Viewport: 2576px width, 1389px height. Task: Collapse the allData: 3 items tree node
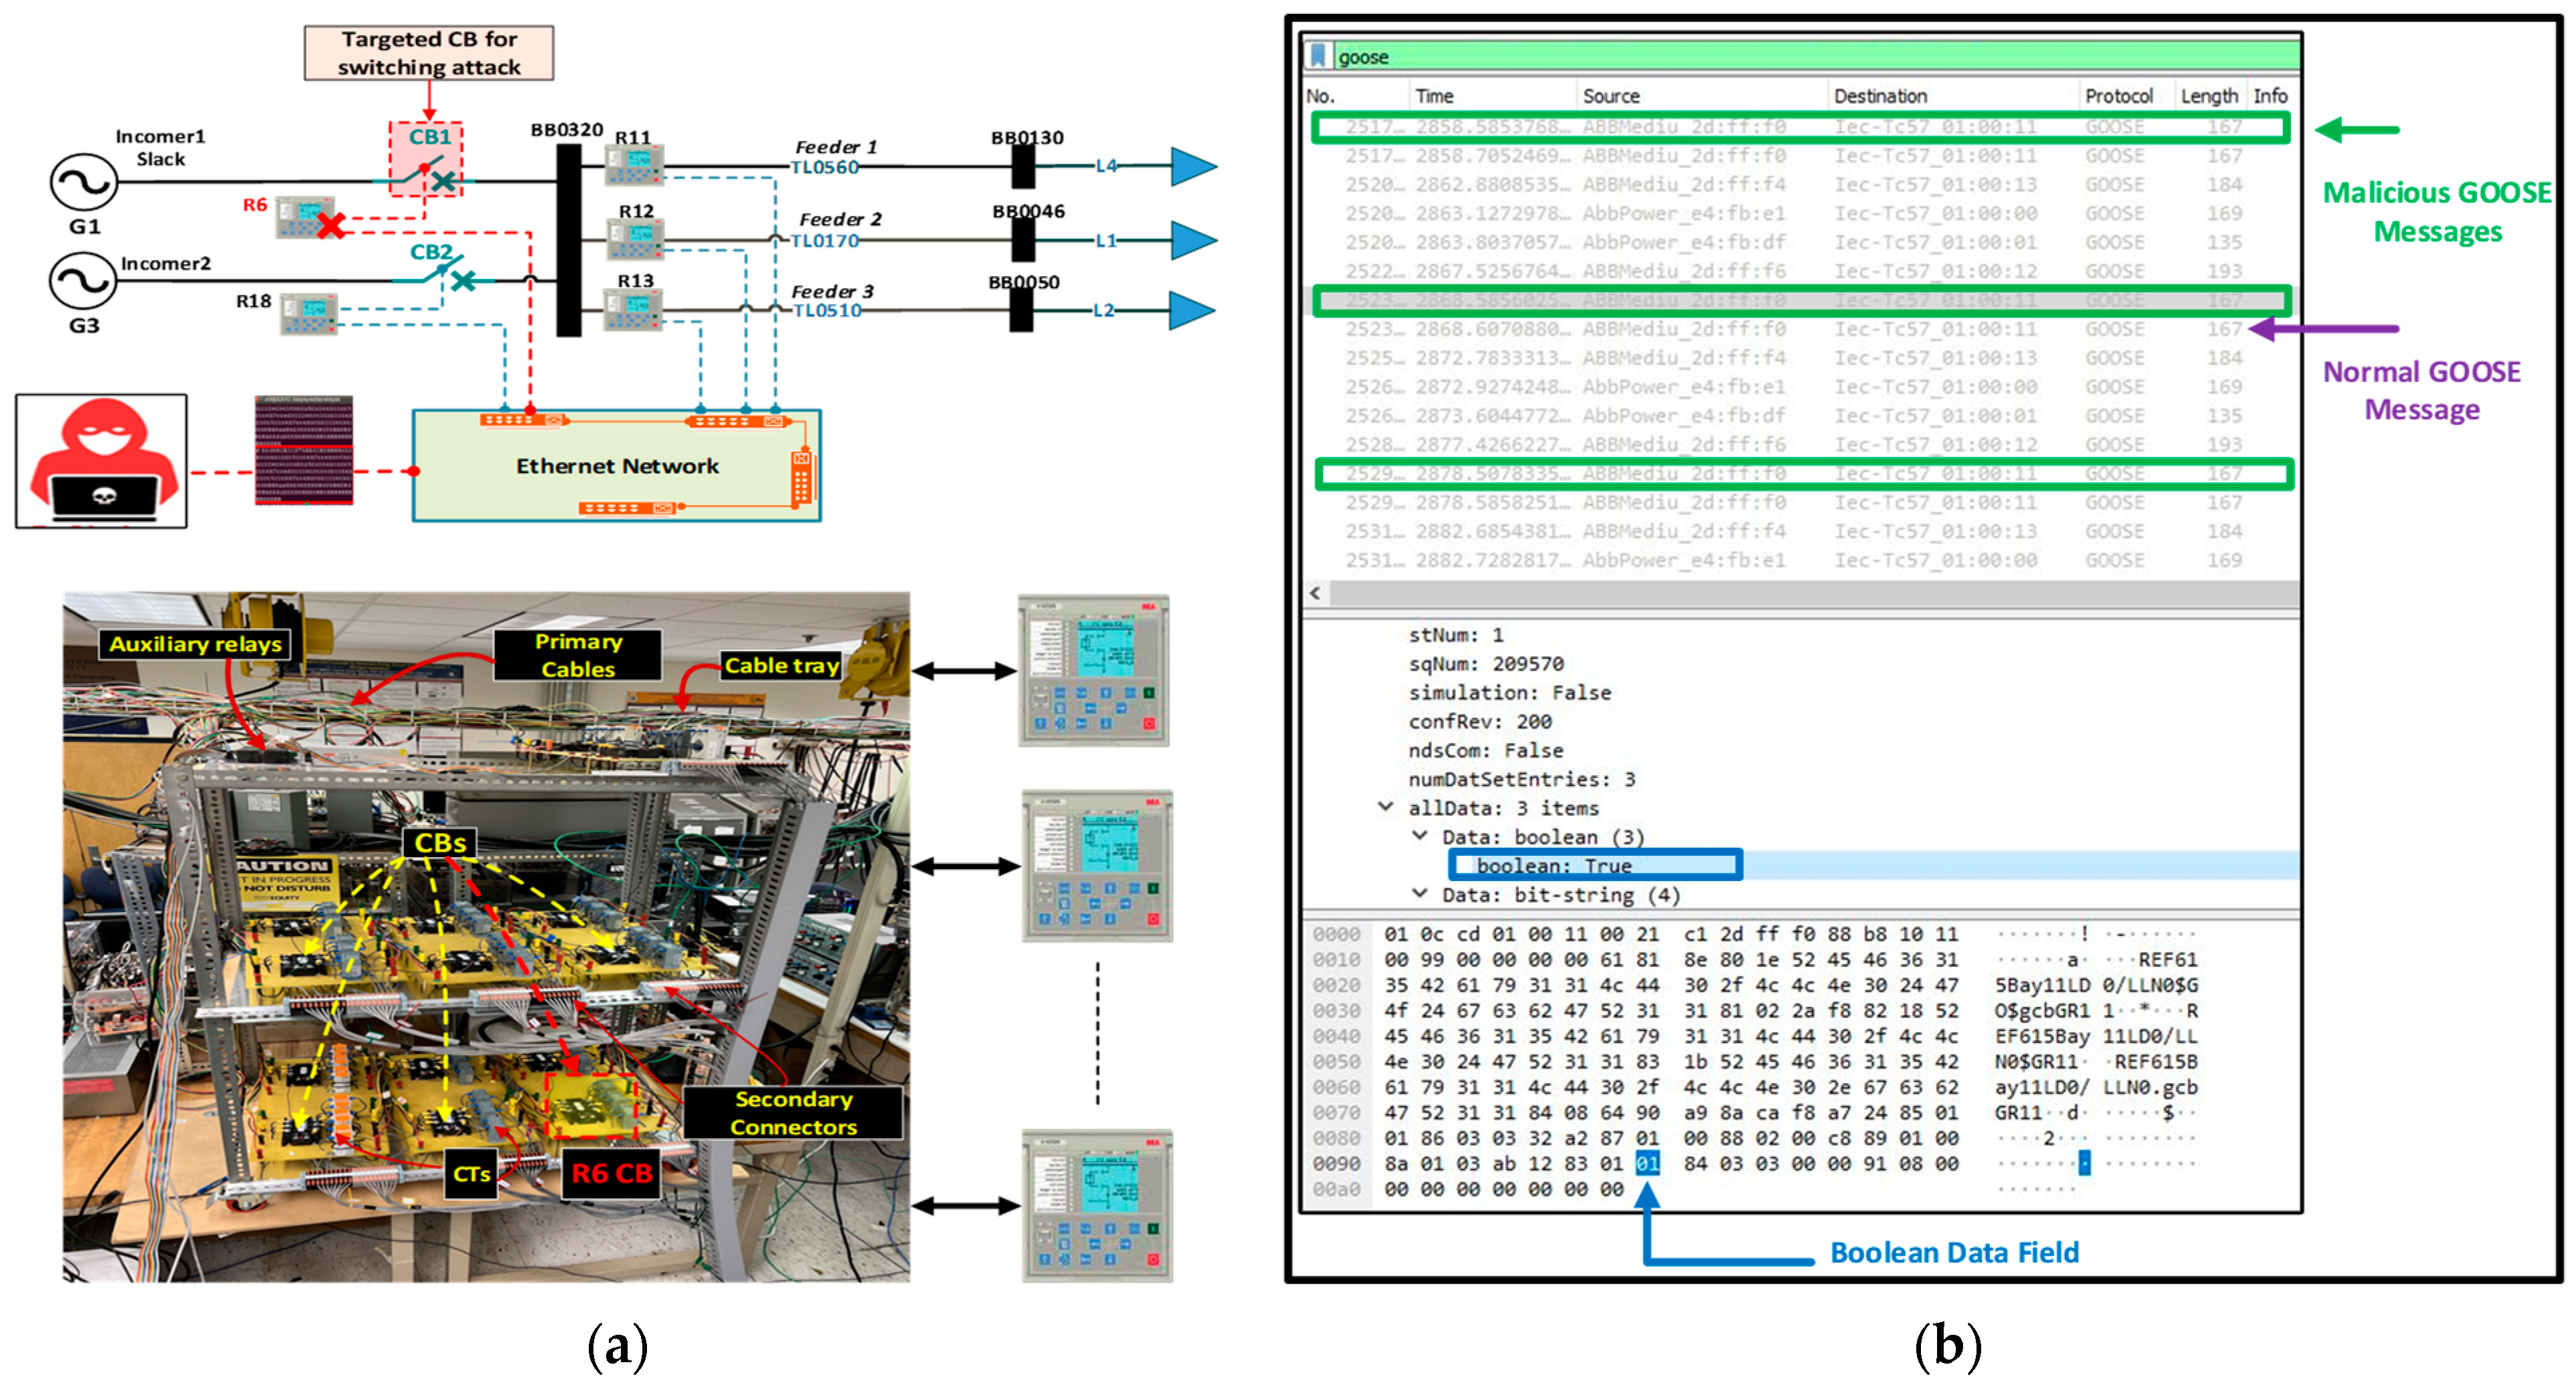click(1385, 807)
